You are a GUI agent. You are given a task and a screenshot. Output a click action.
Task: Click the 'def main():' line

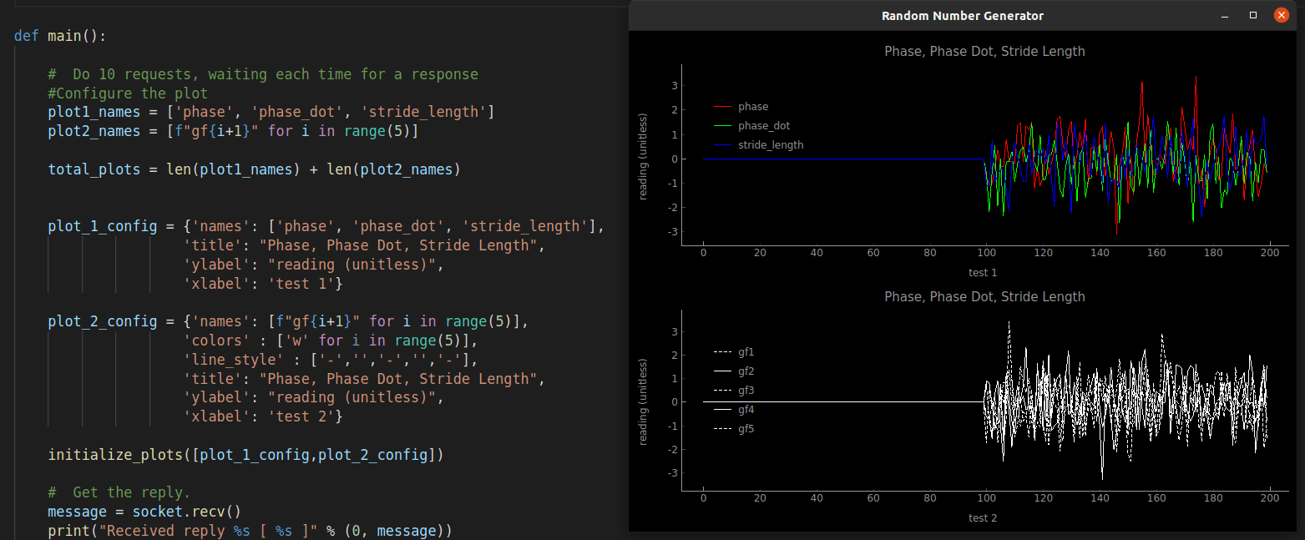point(60,37)
